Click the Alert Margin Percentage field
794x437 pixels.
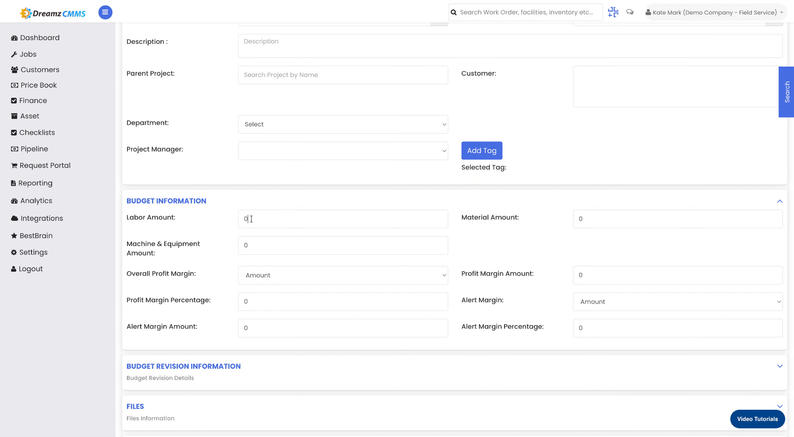coord(677,328)
